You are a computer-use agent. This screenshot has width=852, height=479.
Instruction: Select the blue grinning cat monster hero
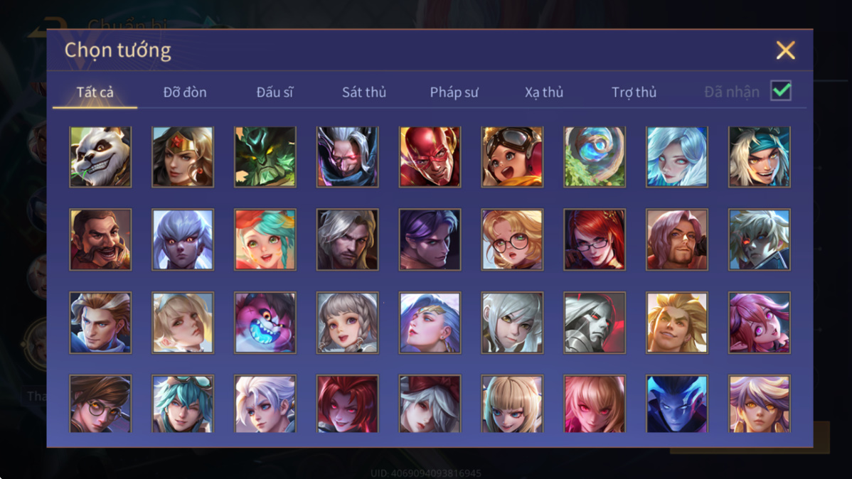pos(265,323)
